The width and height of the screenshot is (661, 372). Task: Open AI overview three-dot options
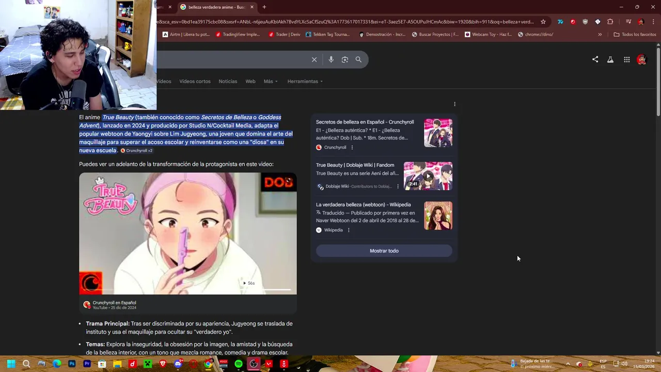(x=454, y=104)
